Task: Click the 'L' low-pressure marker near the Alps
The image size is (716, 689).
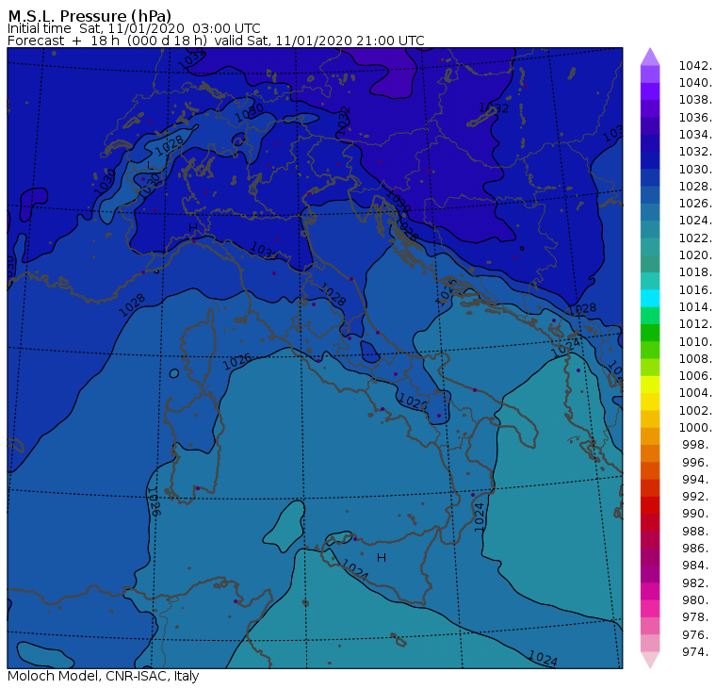Action: (149, 165)
